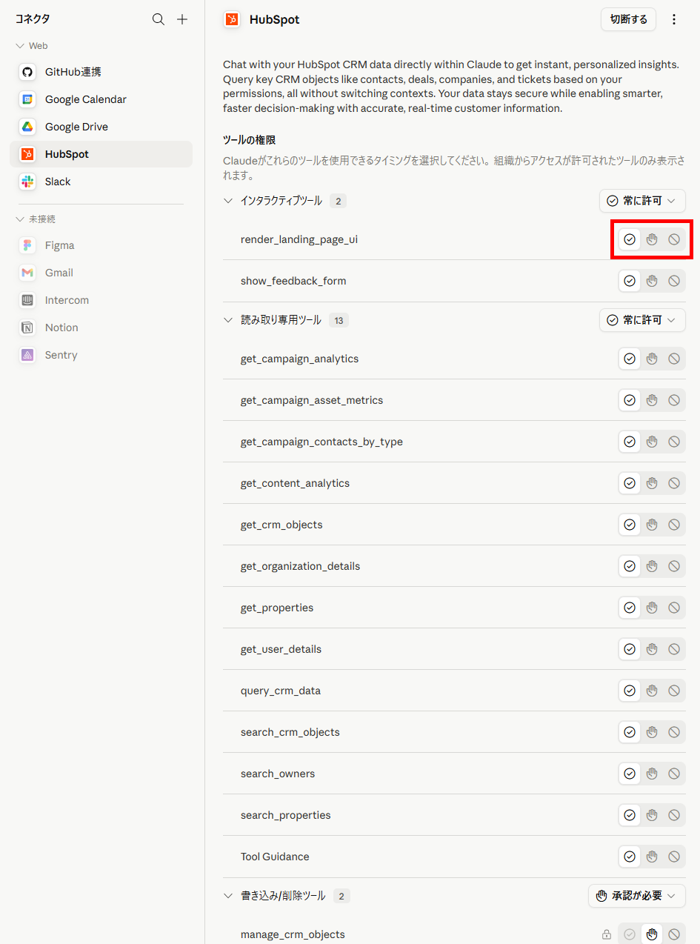This screenshot has width=700, height=944.
Task: Add a new connector with plus icon
Action: click(x=182, y=19)
